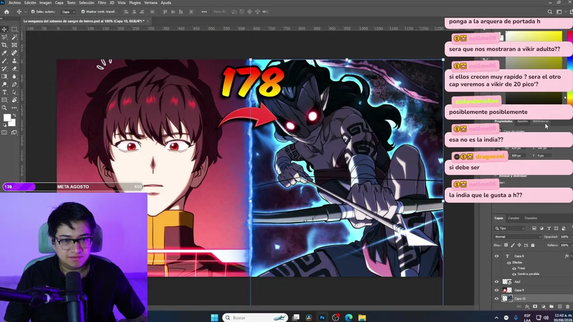Hide the Capa 8 text layer
Image resolution: width=573 pixels, height=322 pixels.
point(496,256)
